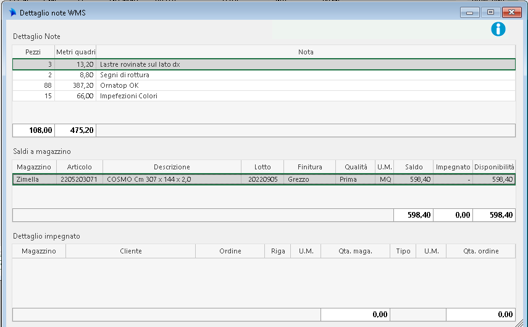
Task: Click the application logo in title bar
Action: click(12, 13)
